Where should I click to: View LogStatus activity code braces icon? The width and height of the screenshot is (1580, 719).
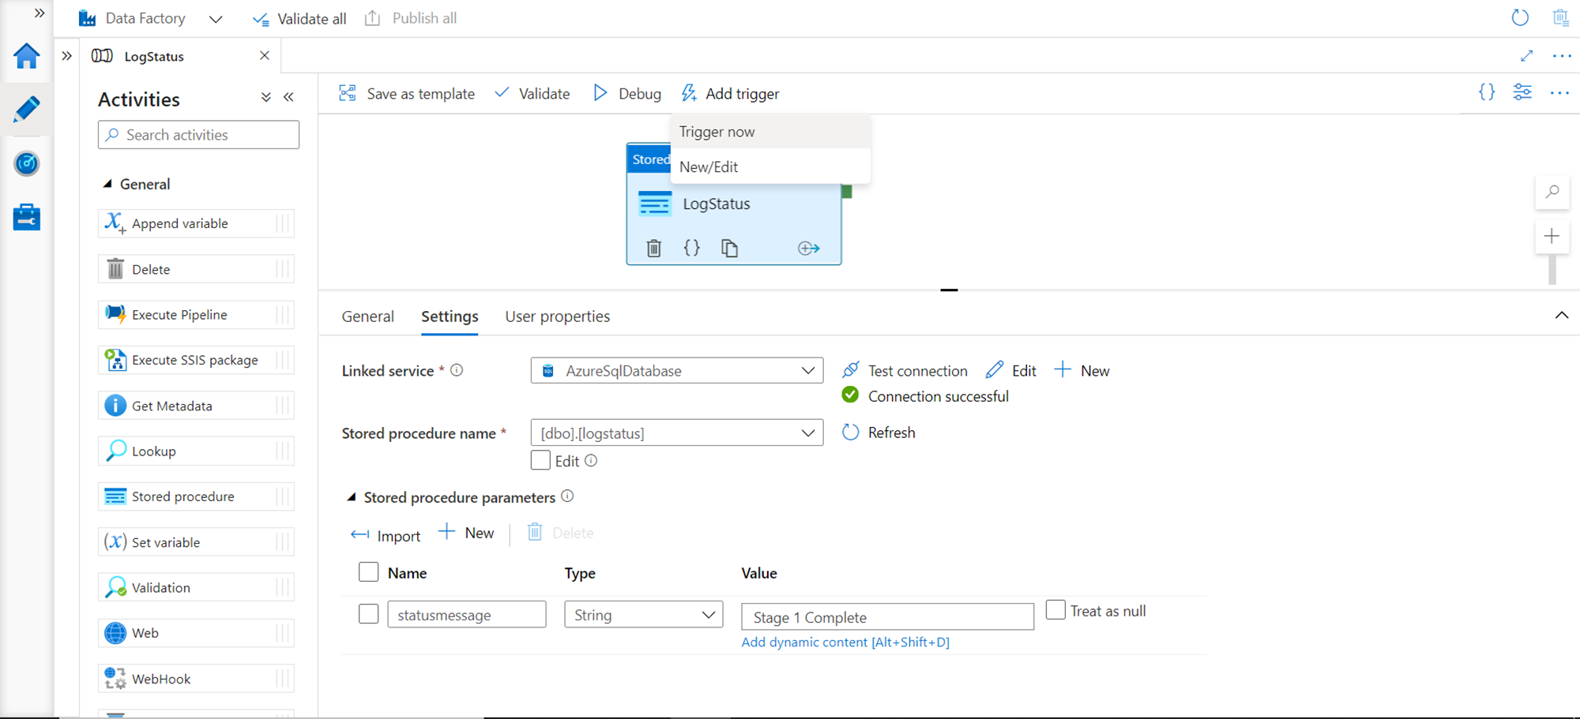coord(691,249)
